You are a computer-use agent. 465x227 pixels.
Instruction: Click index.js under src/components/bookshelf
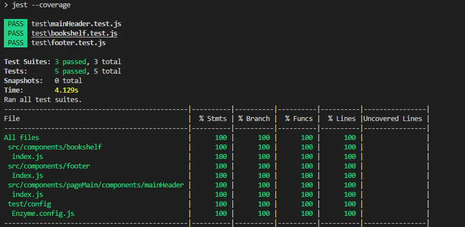[27, 157]
